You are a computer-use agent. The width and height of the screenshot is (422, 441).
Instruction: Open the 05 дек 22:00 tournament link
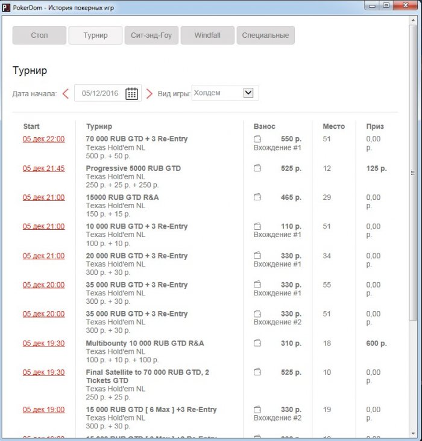click(43, 139)
